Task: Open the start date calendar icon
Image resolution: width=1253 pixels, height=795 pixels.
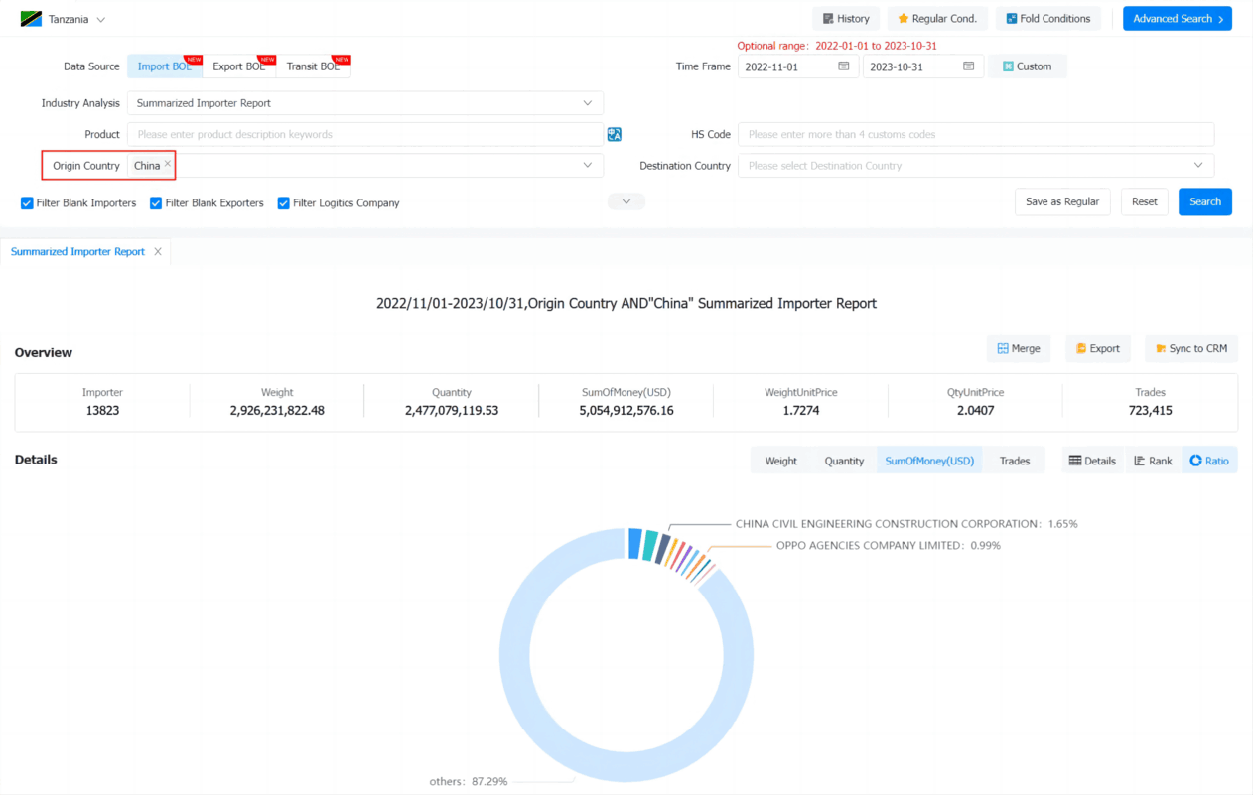Action: pos(844,66)
